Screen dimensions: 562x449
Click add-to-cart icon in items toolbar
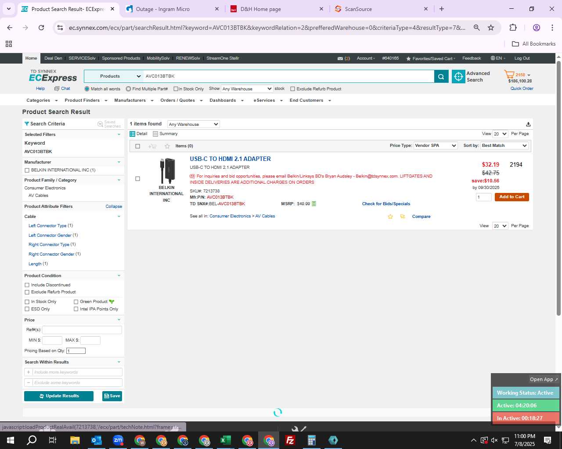pos(152,146)
